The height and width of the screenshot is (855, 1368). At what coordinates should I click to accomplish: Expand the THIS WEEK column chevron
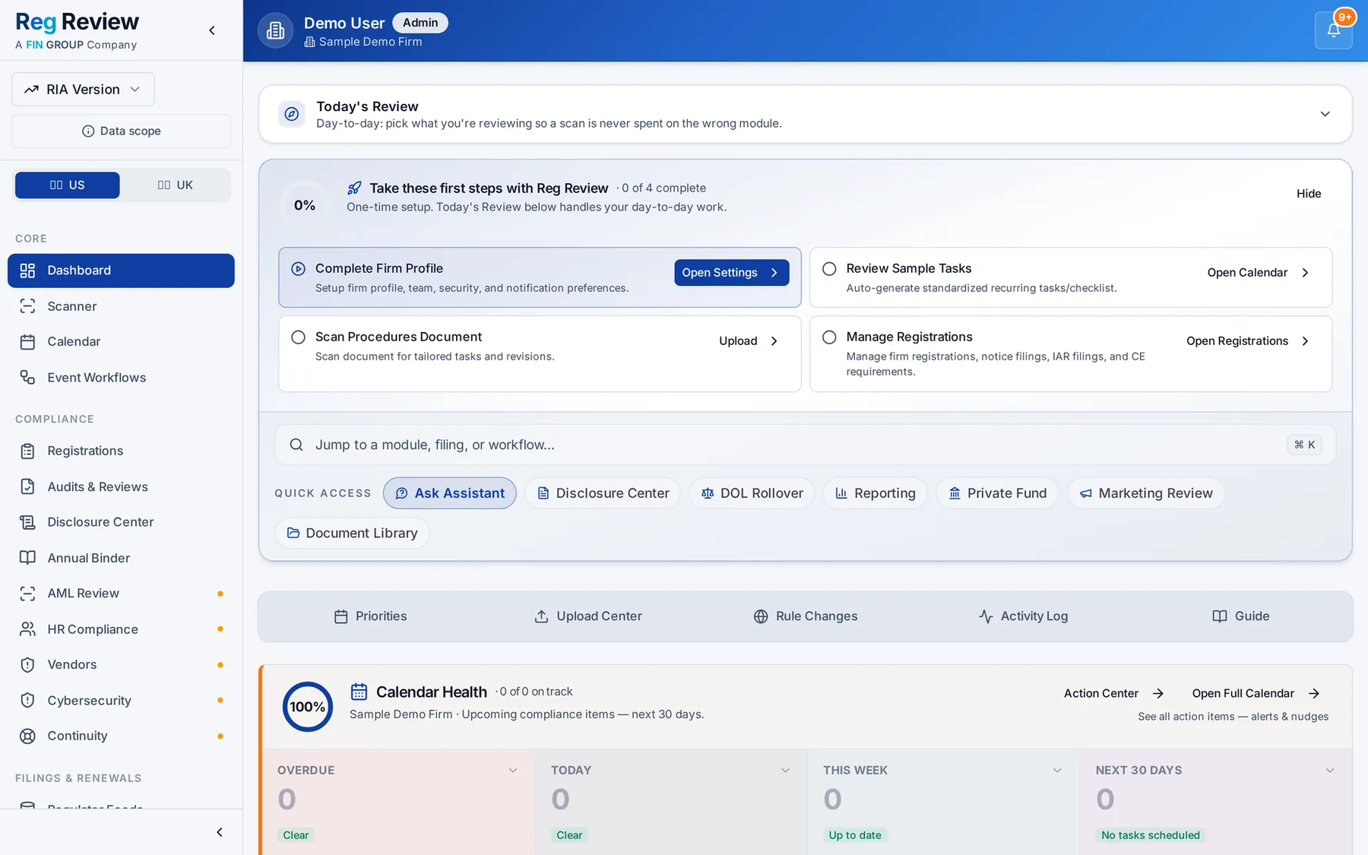pyautogui.click(x=1057, y=771)
